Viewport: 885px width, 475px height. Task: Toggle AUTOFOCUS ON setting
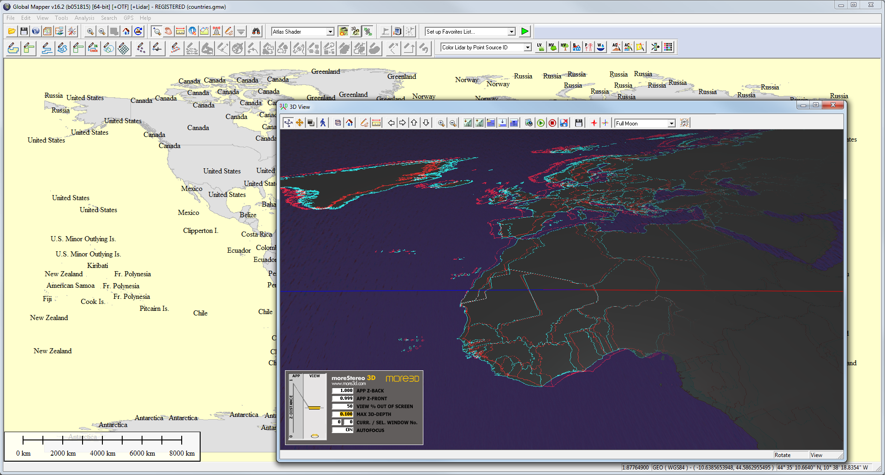[x=343, y=430]
